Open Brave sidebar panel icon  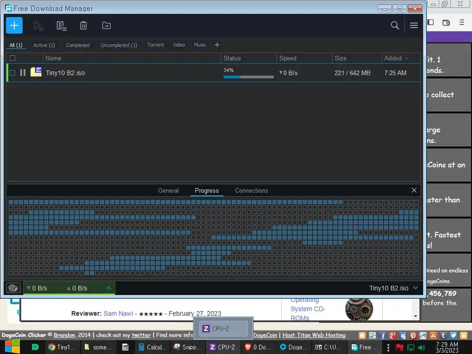point(431,22)
